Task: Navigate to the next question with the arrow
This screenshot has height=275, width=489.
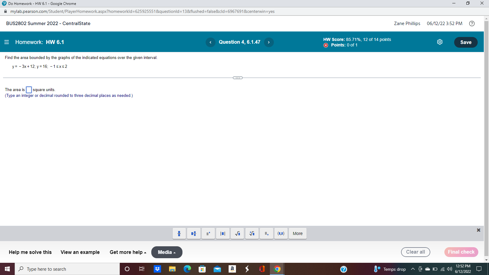Action: click(x=269, y=42)
